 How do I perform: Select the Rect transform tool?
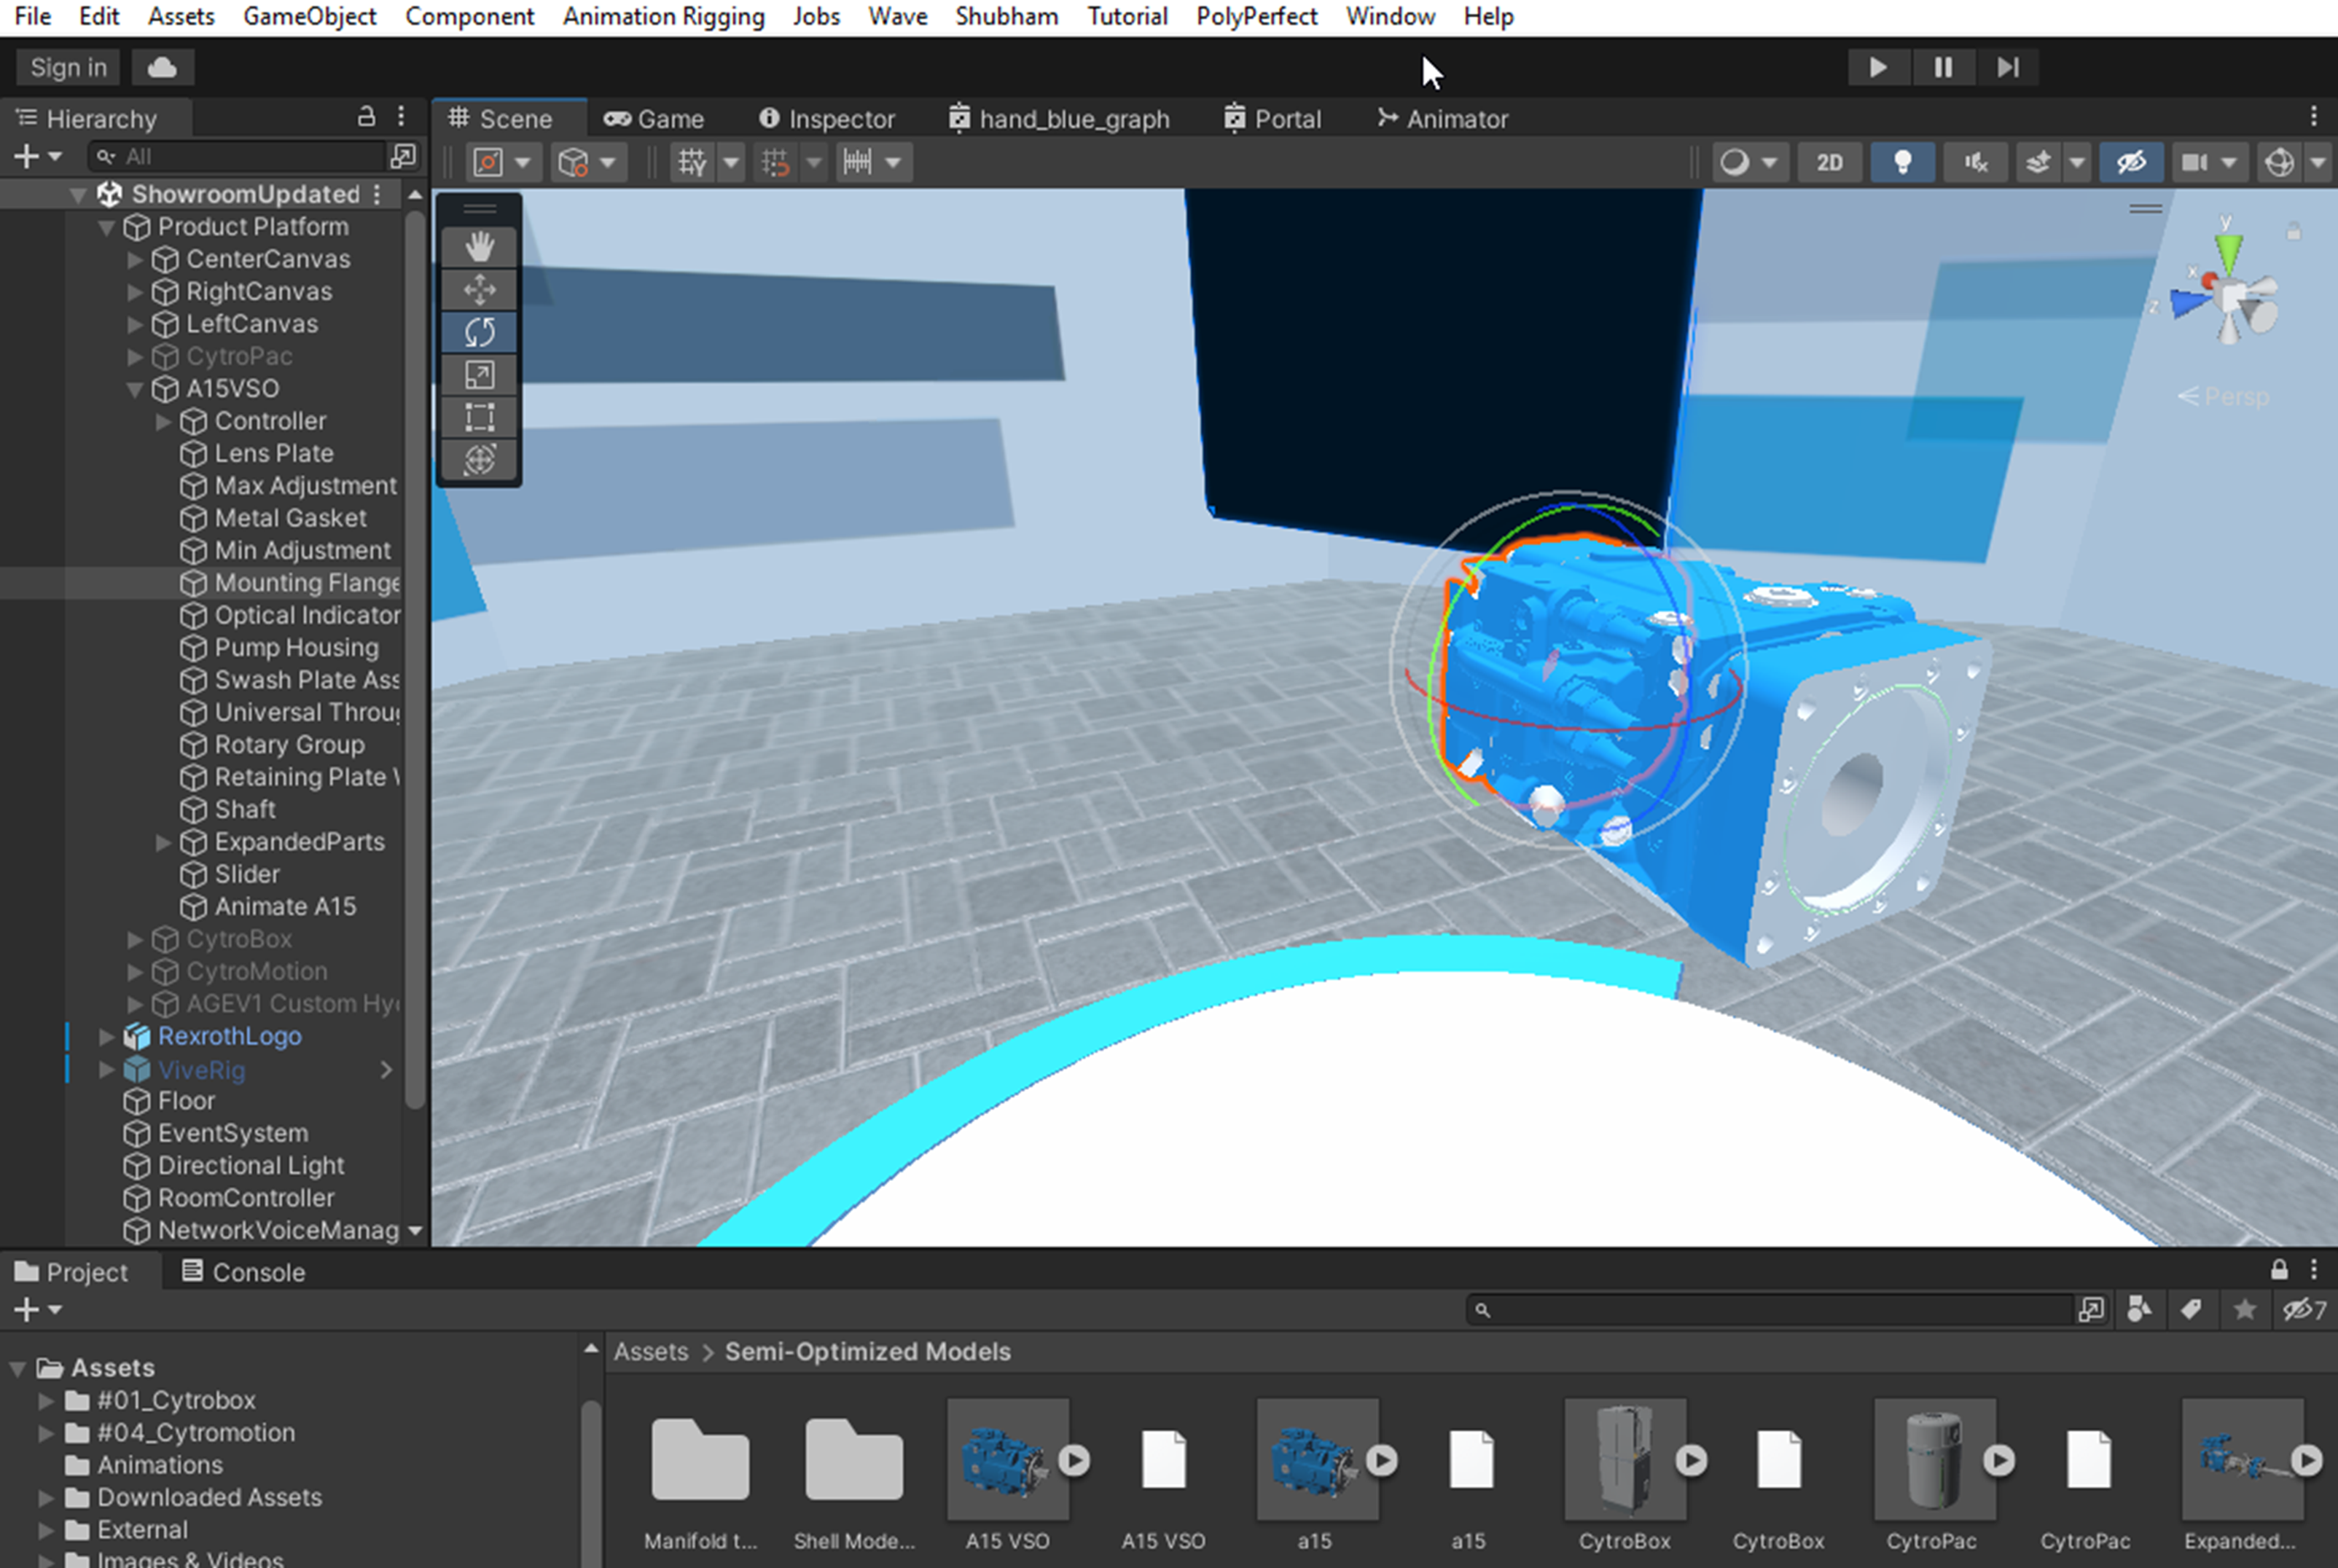coord(480,417)
